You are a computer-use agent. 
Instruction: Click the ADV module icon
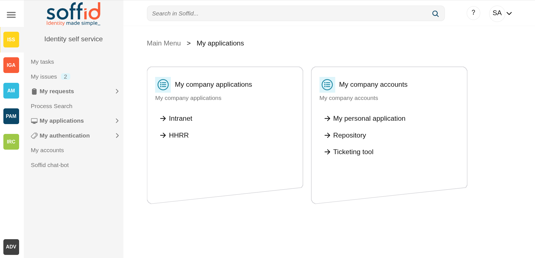pyautogui.click(x=11, y=247)
